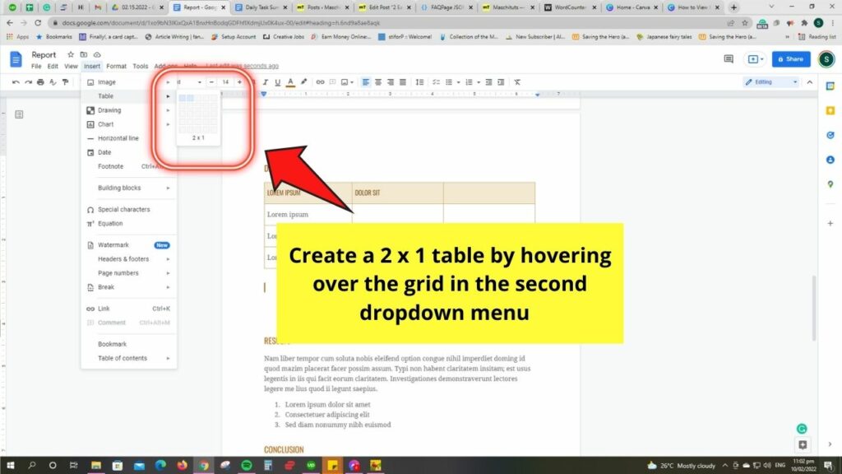Click the Print icon in the toolbar
The width and height of the screenshot is (842, 474).
tap(39, 81)
